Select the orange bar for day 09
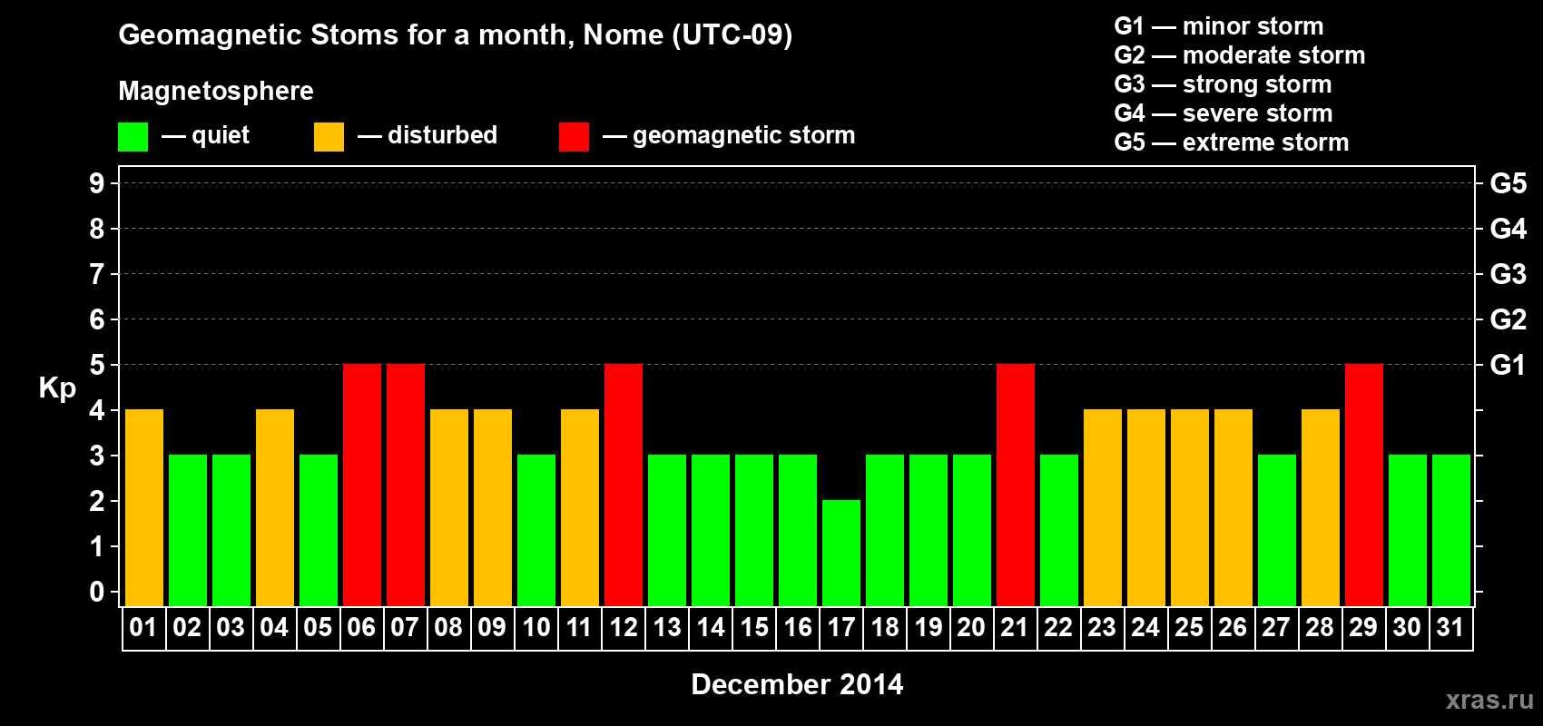This screenshot has width=1543, height=726. (x=493, y=507)
